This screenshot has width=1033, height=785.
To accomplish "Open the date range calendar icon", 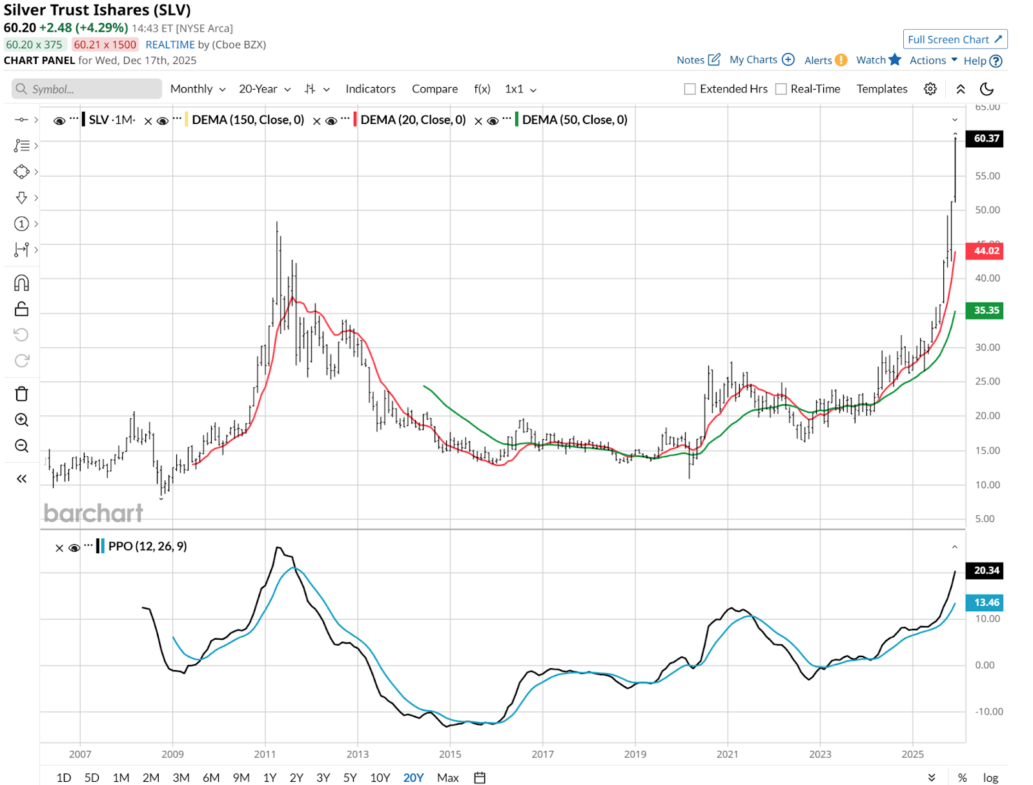I will (480, 777).
